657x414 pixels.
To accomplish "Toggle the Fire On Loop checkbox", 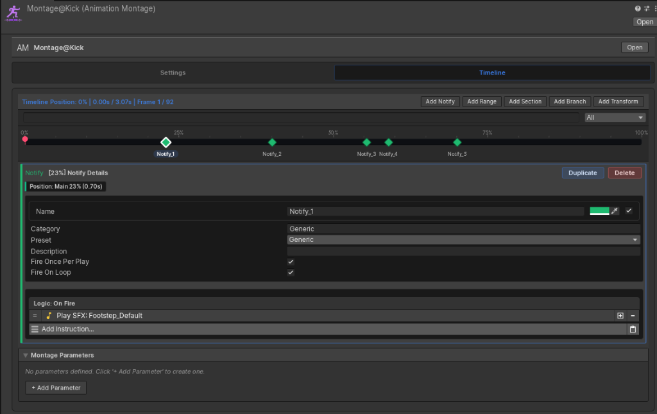I will coord(291,272).
